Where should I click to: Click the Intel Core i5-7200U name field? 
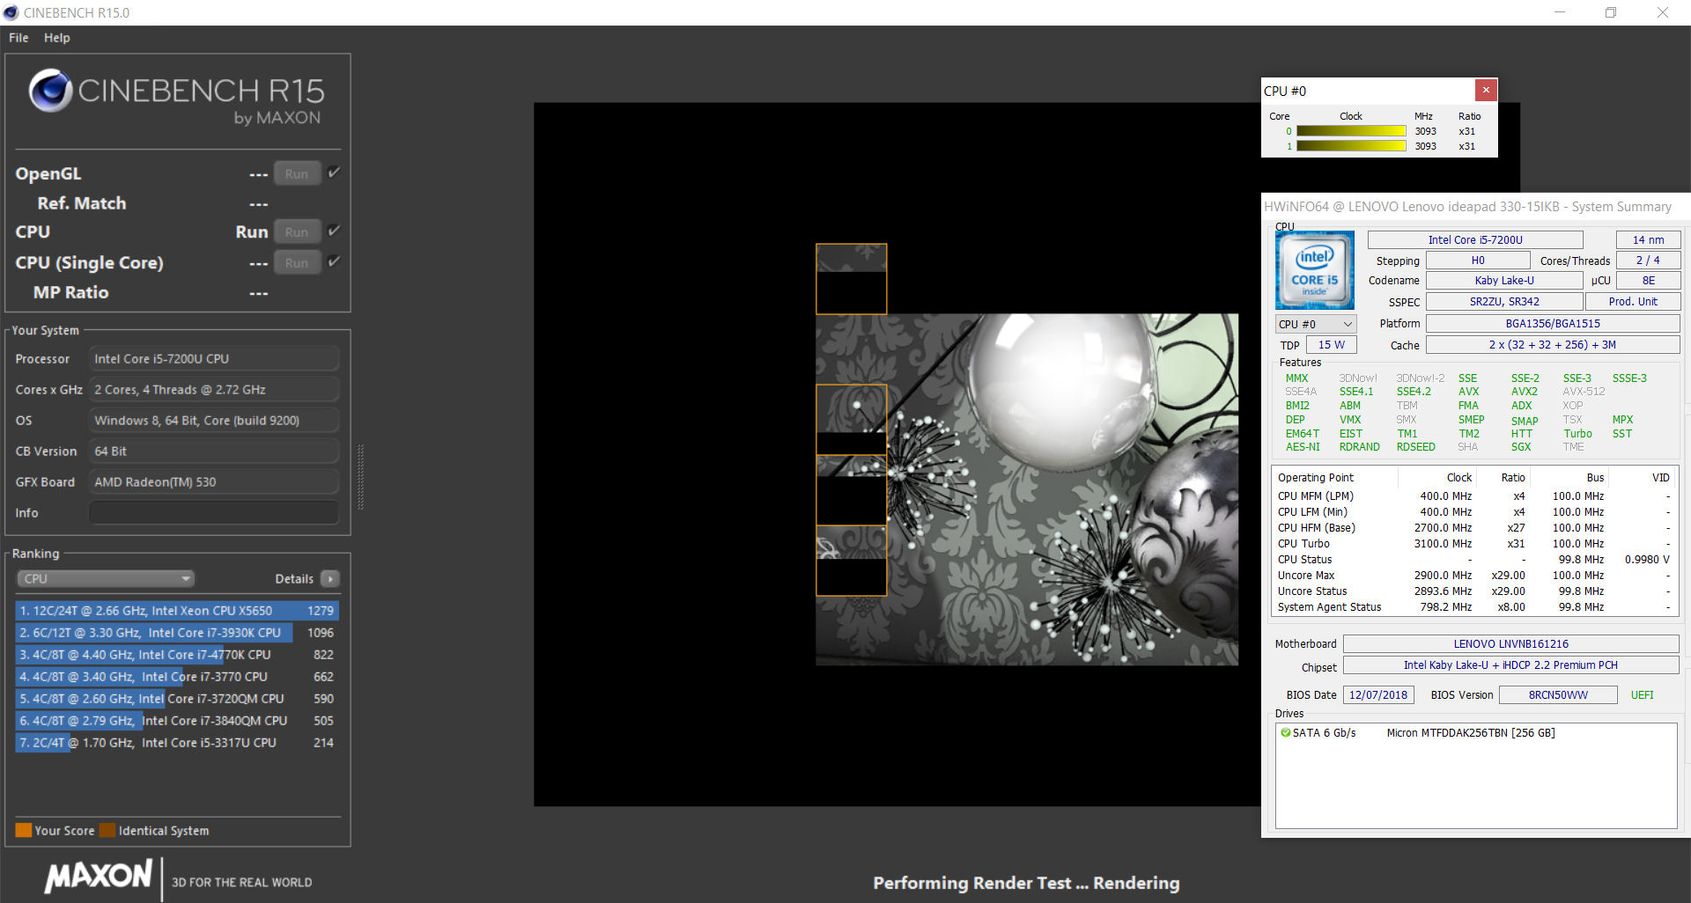(1475, 239)
